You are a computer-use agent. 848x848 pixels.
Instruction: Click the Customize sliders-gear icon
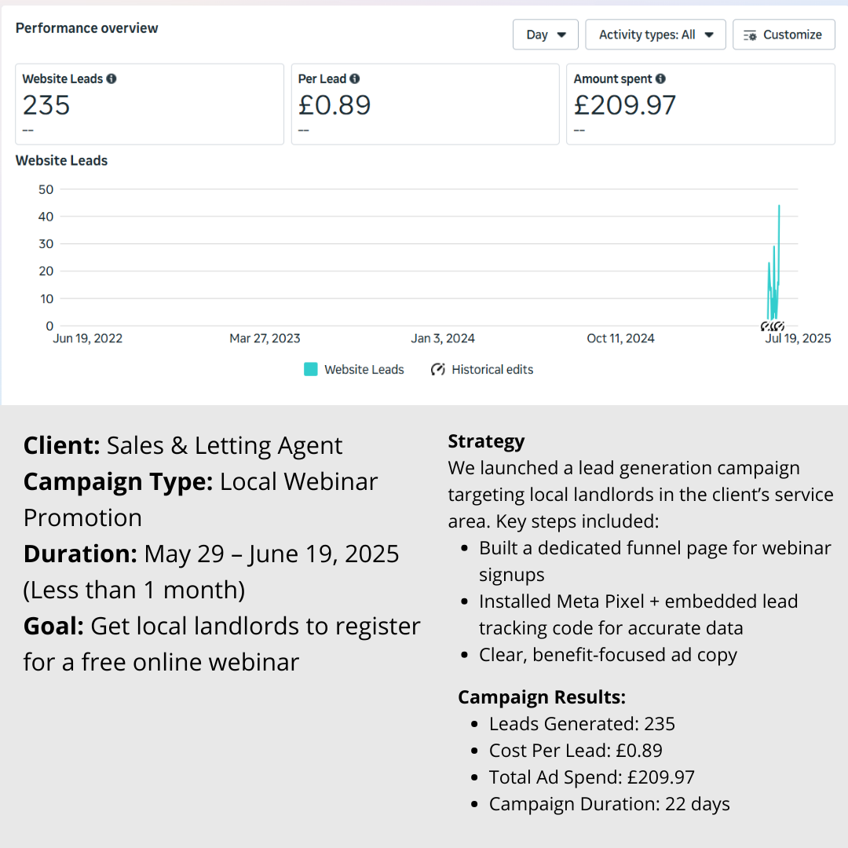[750, 35]
